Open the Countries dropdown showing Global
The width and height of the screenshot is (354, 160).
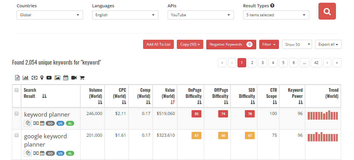pyautogui.click(x=50, y=15)
